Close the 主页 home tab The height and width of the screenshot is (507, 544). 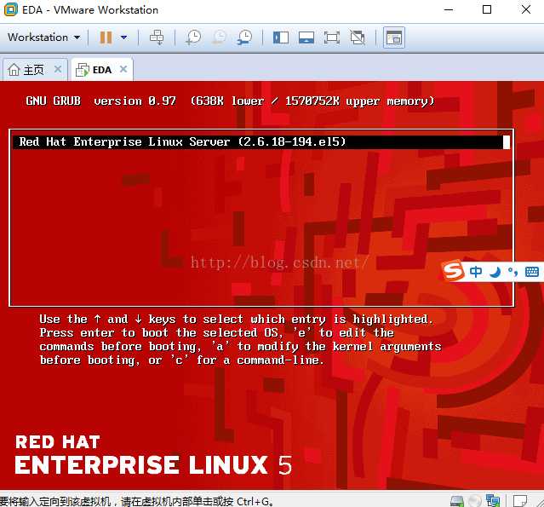58,70
